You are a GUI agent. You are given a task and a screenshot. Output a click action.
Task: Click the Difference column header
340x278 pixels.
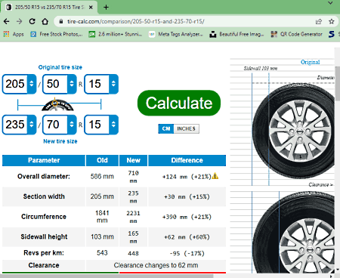point(187,160)
